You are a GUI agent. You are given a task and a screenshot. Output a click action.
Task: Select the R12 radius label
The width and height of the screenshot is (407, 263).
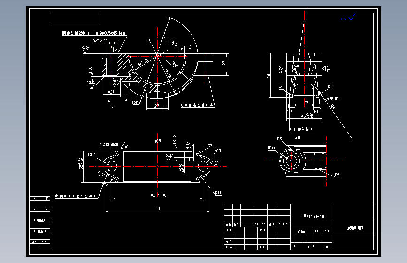coord(92,154)
